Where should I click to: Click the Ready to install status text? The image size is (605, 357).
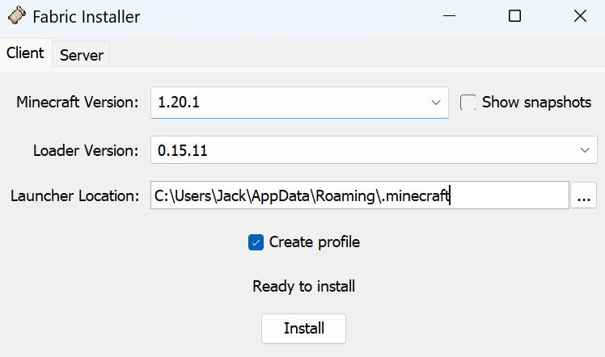pos(303,287)
